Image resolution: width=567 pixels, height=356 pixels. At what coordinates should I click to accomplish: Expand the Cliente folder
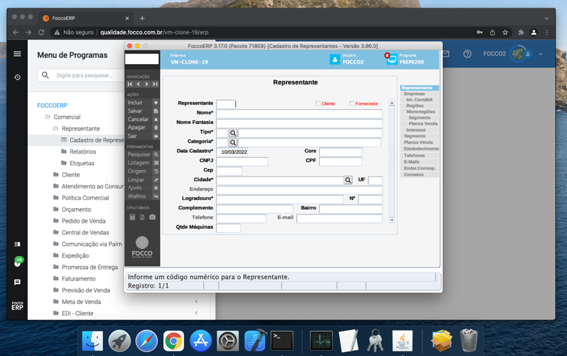coord(56,175)
